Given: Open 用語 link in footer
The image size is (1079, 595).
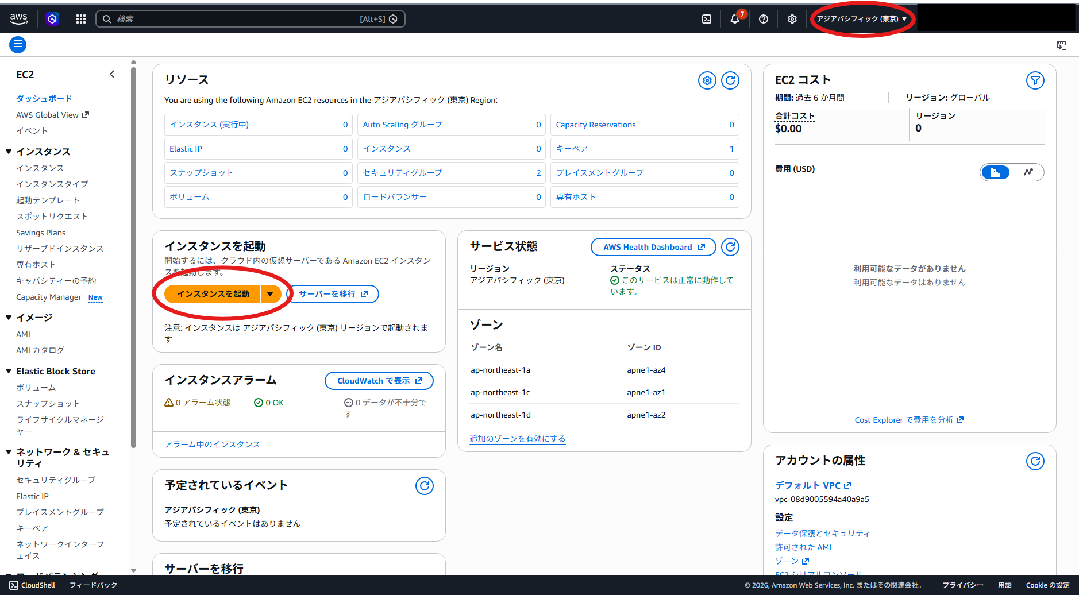Looking at the screenshot, I should click(1005, 585).
